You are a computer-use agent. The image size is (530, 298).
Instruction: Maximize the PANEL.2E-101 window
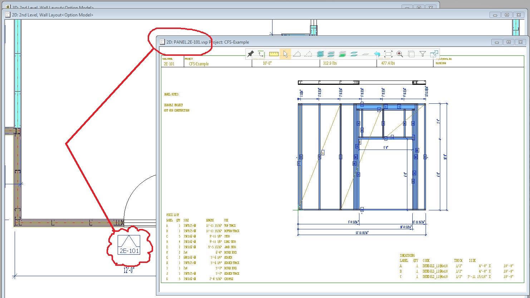[508, 42]
